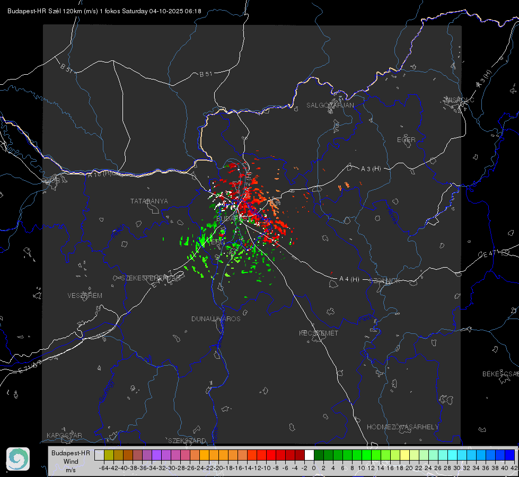Screen dimensions: 519x477
Task: Click the KECSKEMÉT city label
Action: point(319,333)
